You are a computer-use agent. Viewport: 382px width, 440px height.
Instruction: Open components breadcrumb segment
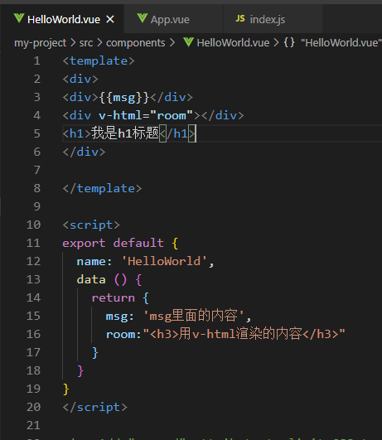click(x=136, y=43)
